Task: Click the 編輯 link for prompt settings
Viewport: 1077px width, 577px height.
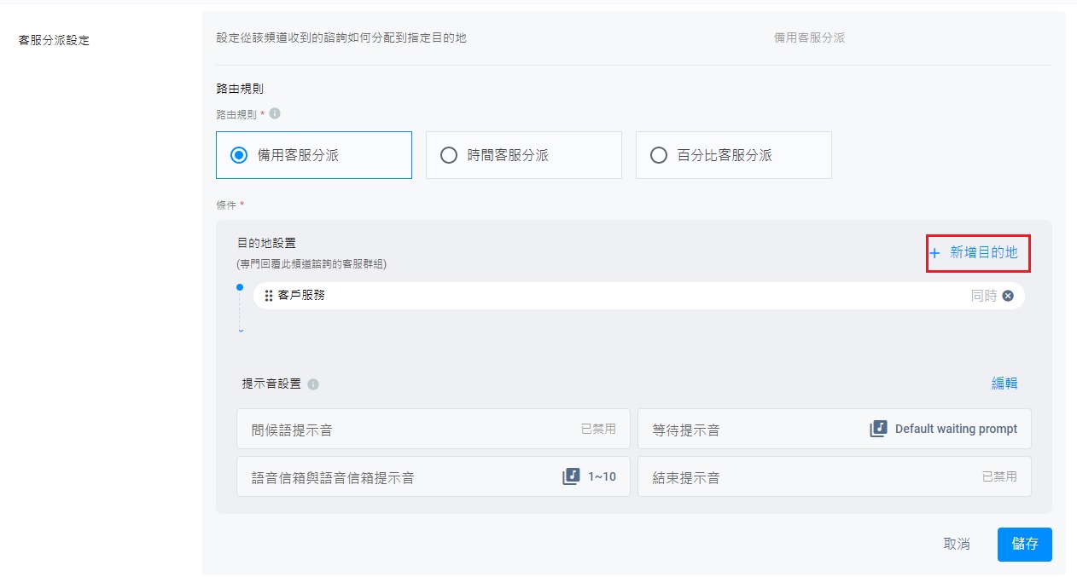Action: [x=1004, y=384]
